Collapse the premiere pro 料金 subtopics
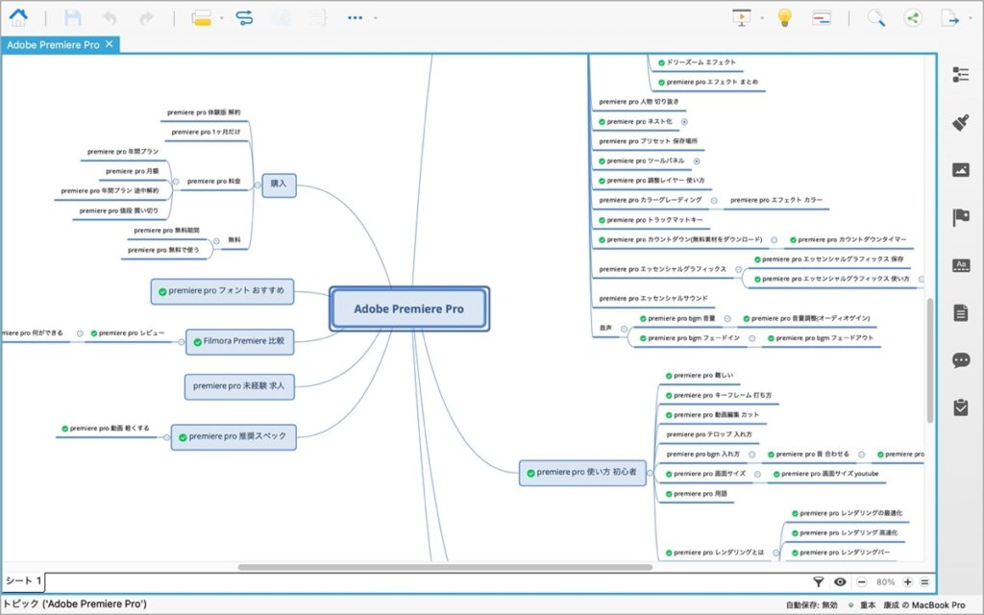The height and width of the screenshot is (615, 984). pyautogui.click(x=176, y=182)
